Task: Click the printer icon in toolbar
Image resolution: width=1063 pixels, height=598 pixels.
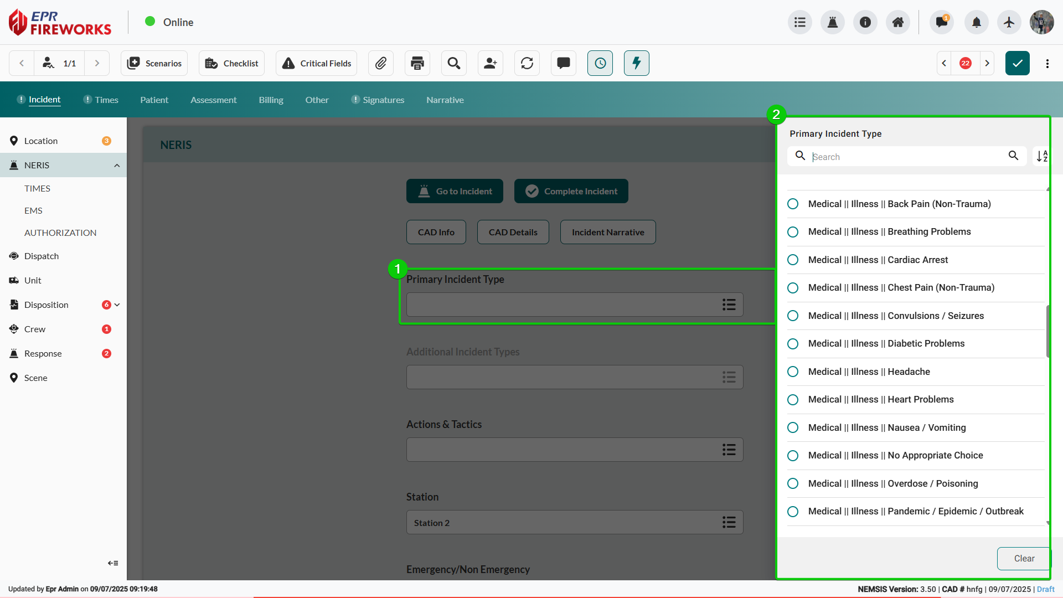Action: (x=417, y=63)
